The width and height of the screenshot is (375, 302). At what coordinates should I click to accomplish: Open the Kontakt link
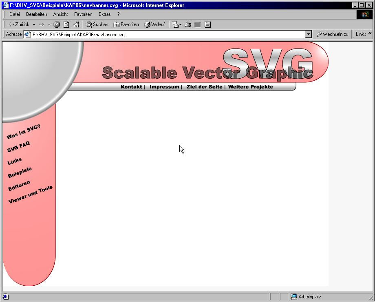[x=131, y=87]
